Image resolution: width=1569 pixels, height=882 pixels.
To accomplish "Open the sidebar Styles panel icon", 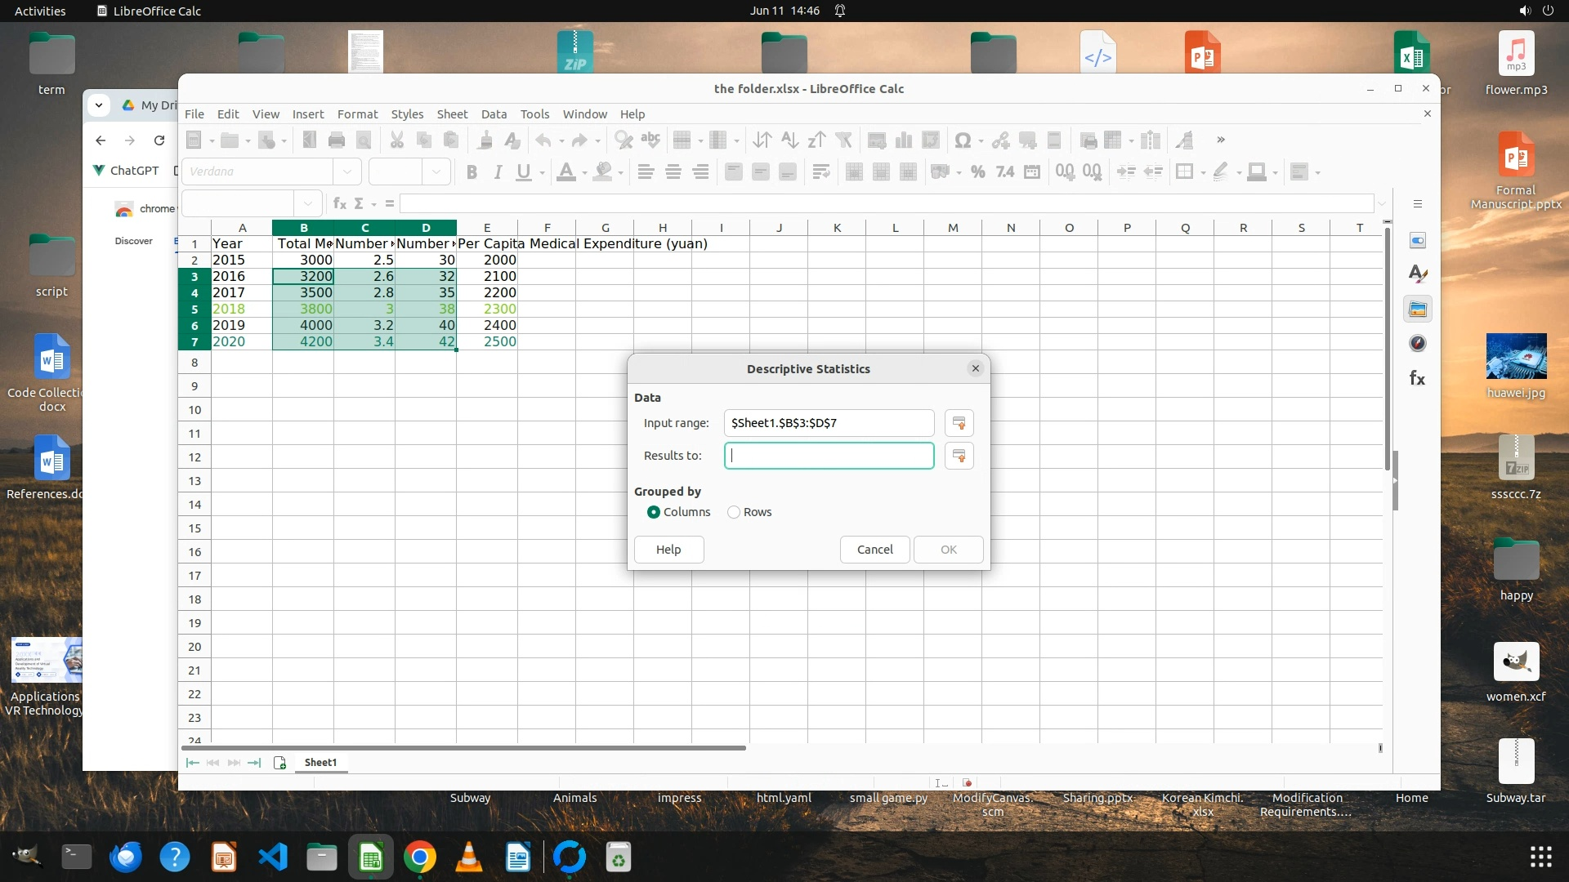I will click(x=1418, y=274).
